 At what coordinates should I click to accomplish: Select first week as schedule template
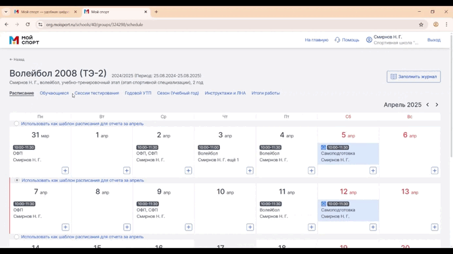[16, 124]
